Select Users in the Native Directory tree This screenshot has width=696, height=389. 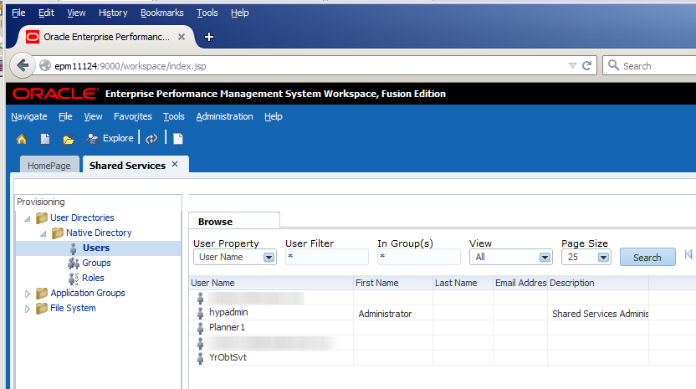96,248
